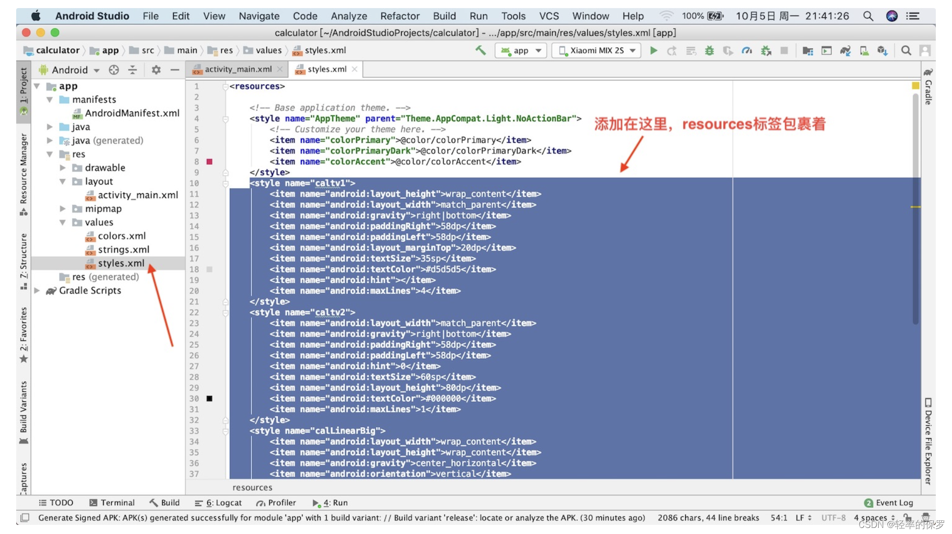Switch to activity_main.xml editor tab
Viewport: 952px width, 534px height.
(237, 70)
